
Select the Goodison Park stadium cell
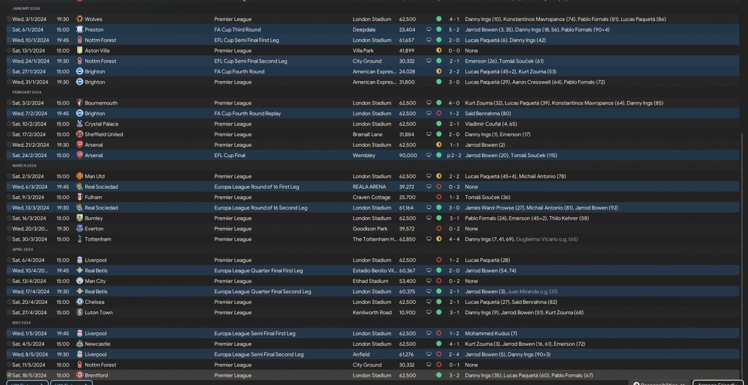pos(370,229)
